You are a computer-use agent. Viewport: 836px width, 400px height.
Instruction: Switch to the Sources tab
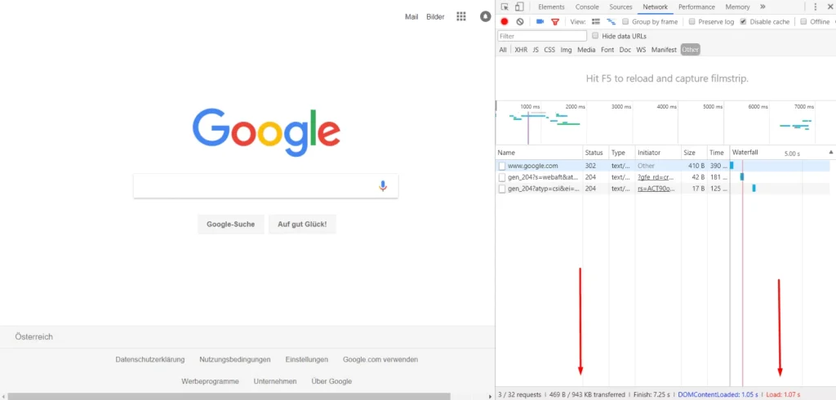tap(620, 7)
